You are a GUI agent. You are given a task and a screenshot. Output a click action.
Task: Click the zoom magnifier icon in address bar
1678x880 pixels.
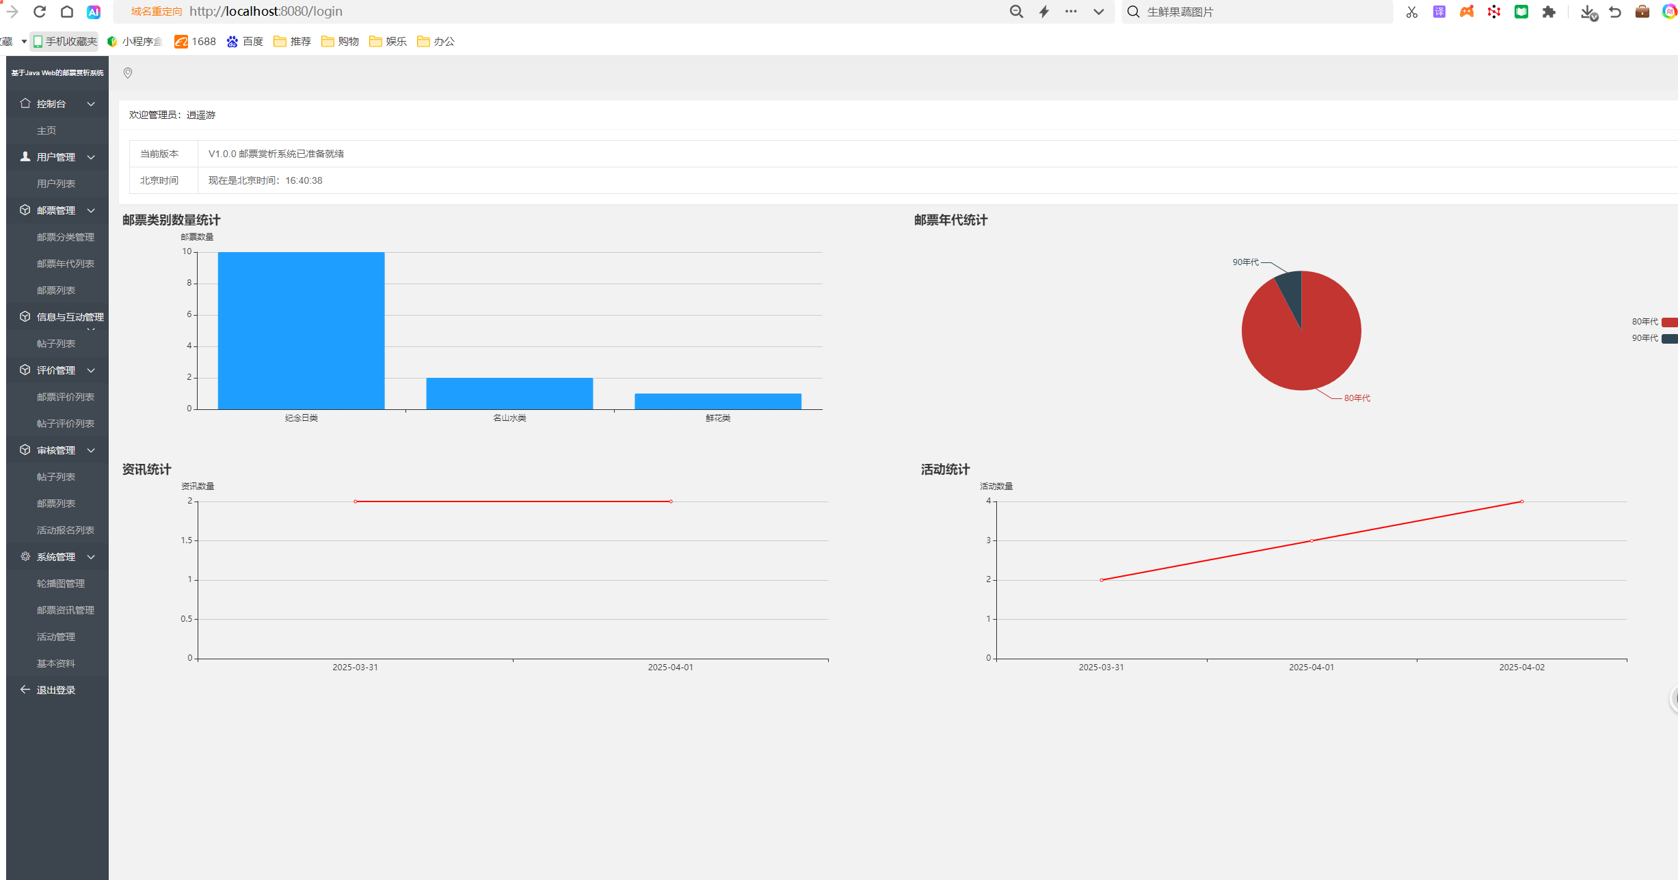tap(1016, 12)
